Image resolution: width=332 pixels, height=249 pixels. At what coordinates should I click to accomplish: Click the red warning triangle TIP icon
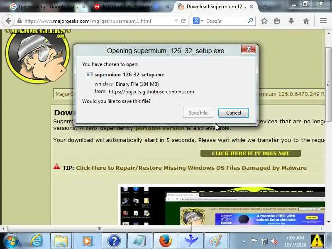[57, 167]
